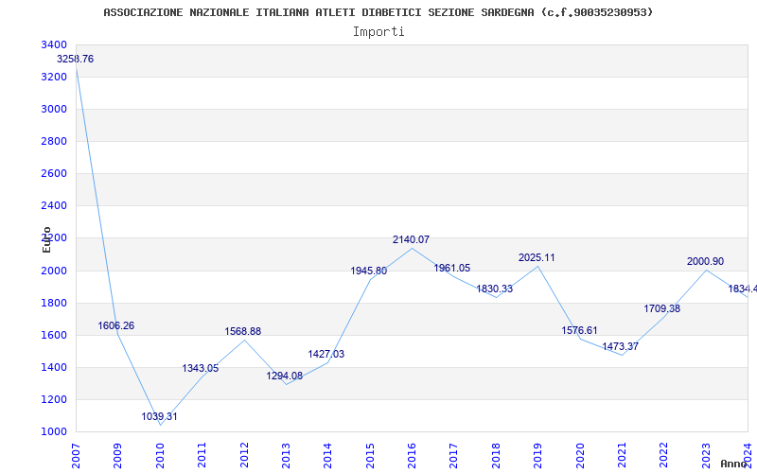The height and width of the screenshot is (473, 757).
Task: Select the 2140.07 peak data label
Action: [411, 240]
